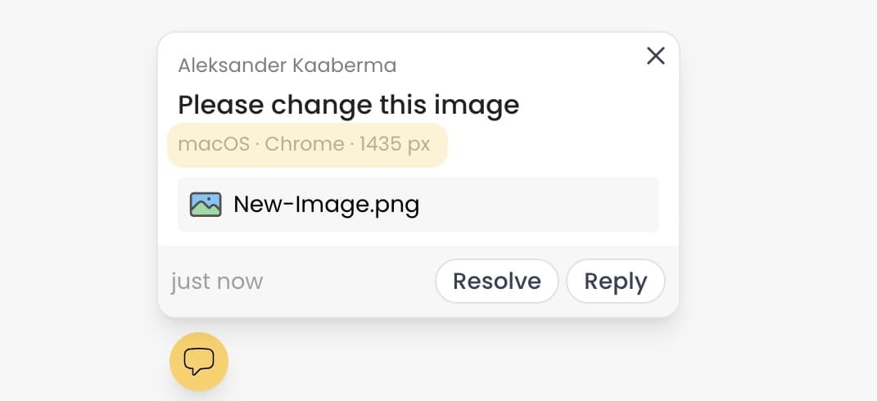The image size is (877, 401).
Task: Click the yellow comment bubble pin
Action: (x=198, y=361)
